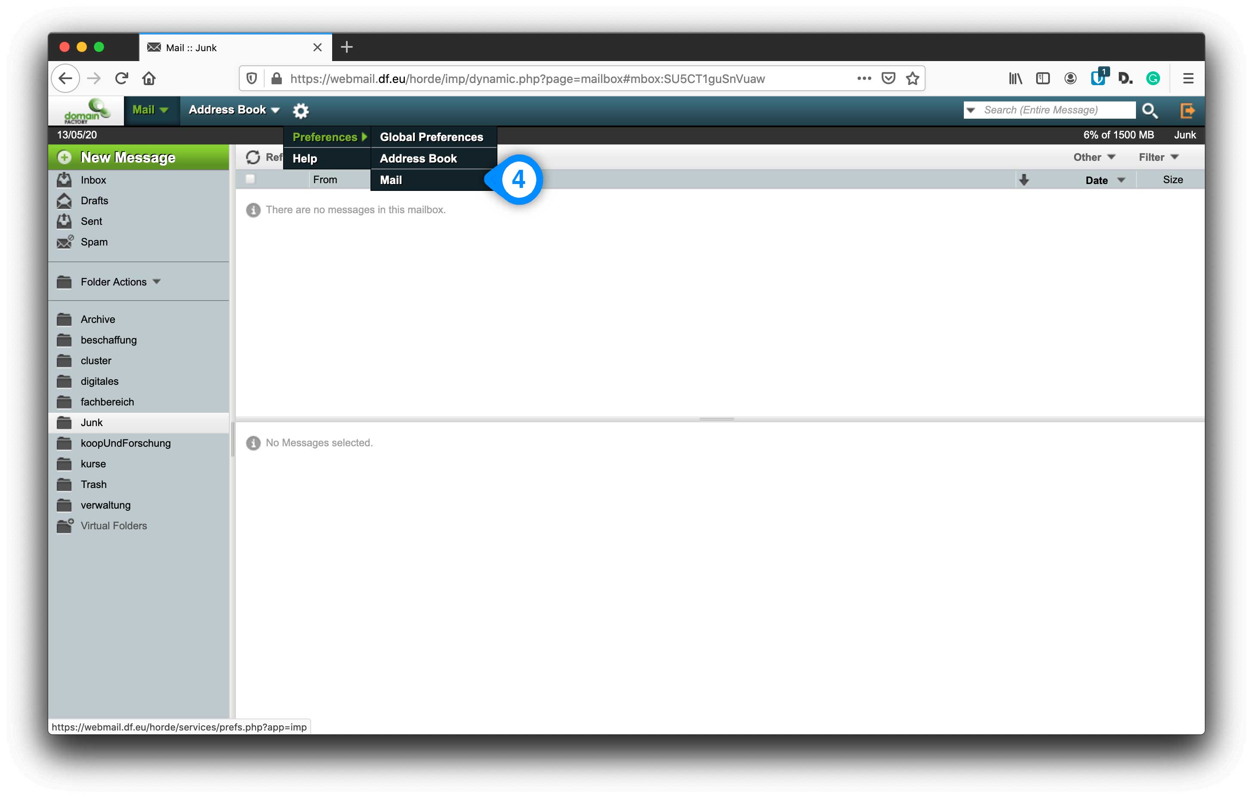Open the settings gear menu
The height and width of the screenshot is (798, 1253).
coord(301,110)
